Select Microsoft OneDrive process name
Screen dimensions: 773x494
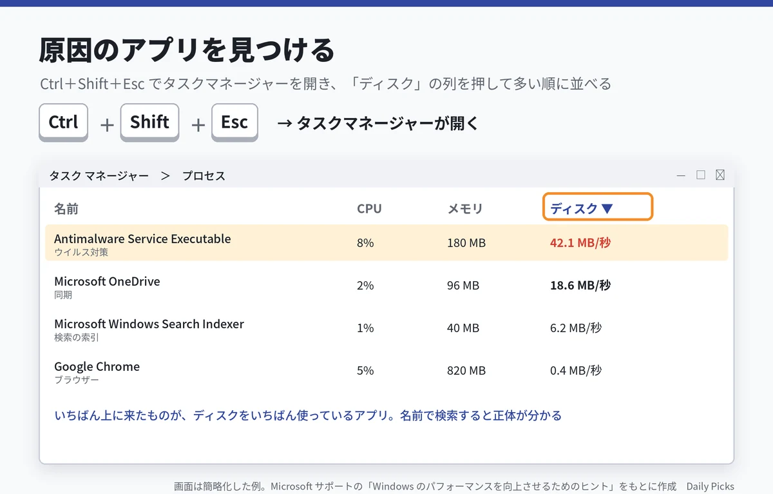[x=107, y=281]
